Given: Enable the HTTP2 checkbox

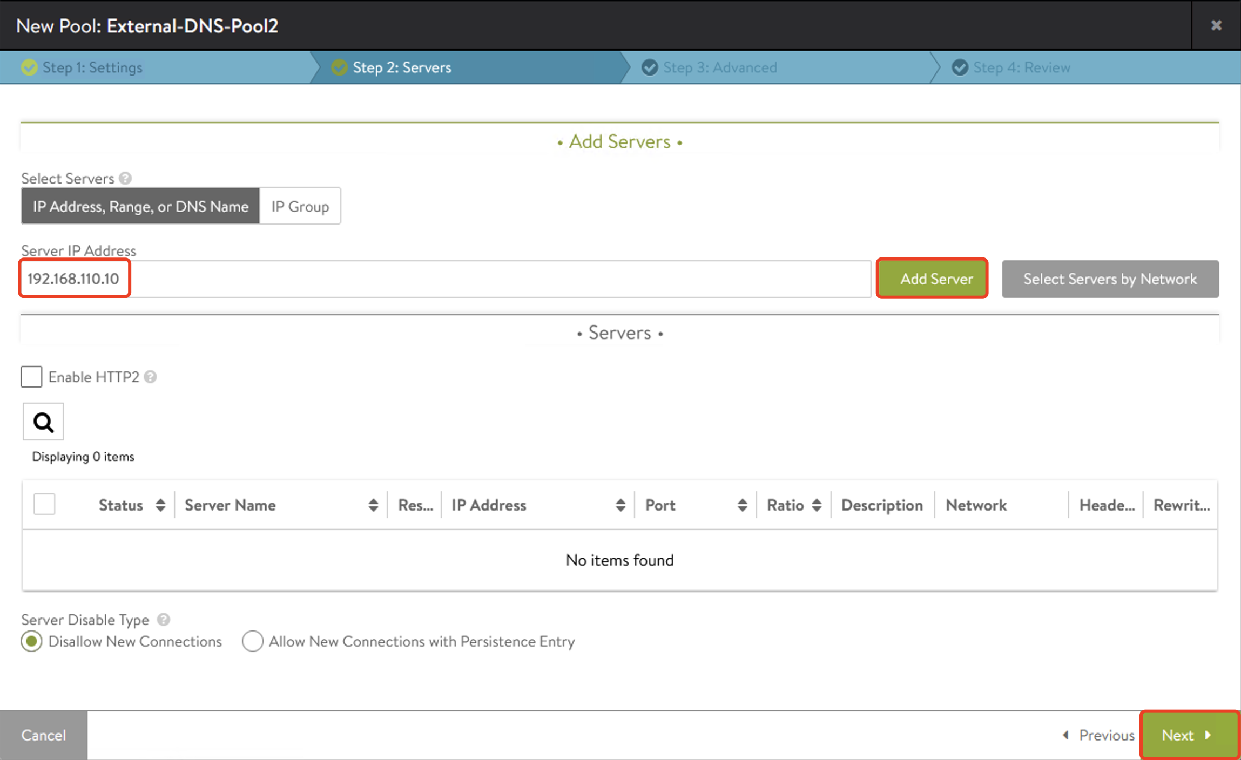Looking at the screenshot, I should point(31,377).
